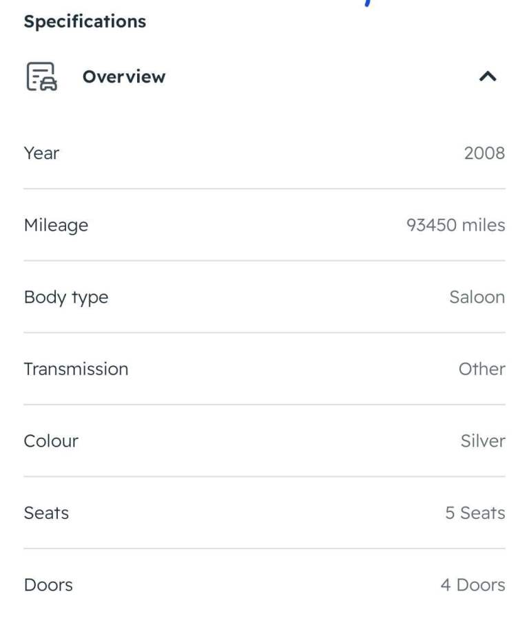This screenshot has width=529, height=629.
Task: Click the 5 Seats value
Action: pos(475,513)
